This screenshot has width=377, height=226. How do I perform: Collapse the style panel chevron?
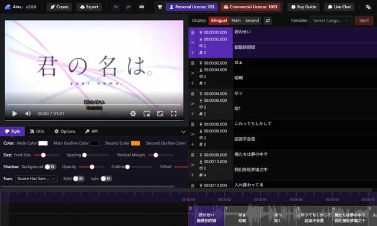click(x=183, y=132)
